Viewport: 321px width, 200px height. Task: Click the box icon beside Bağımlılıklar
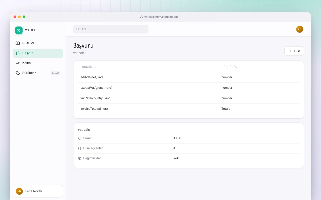80,158
